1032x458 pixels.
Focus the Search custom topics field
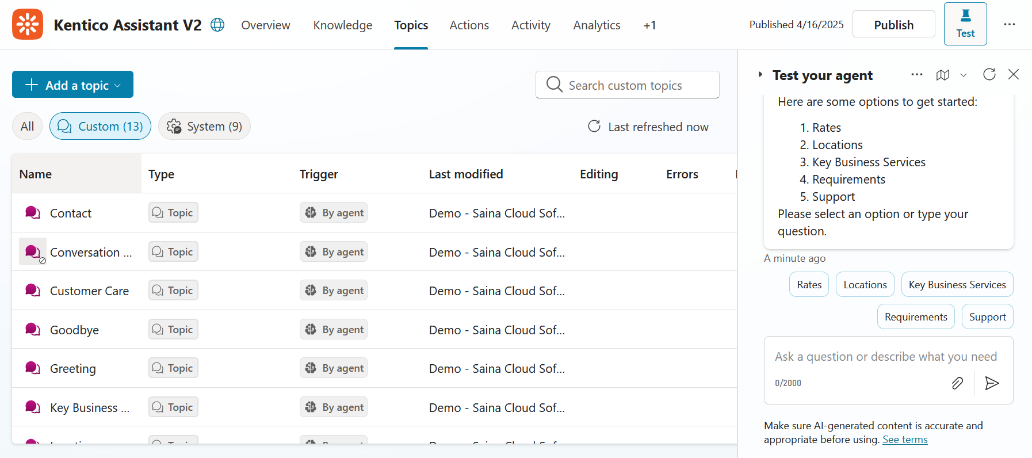click(628, 85)
